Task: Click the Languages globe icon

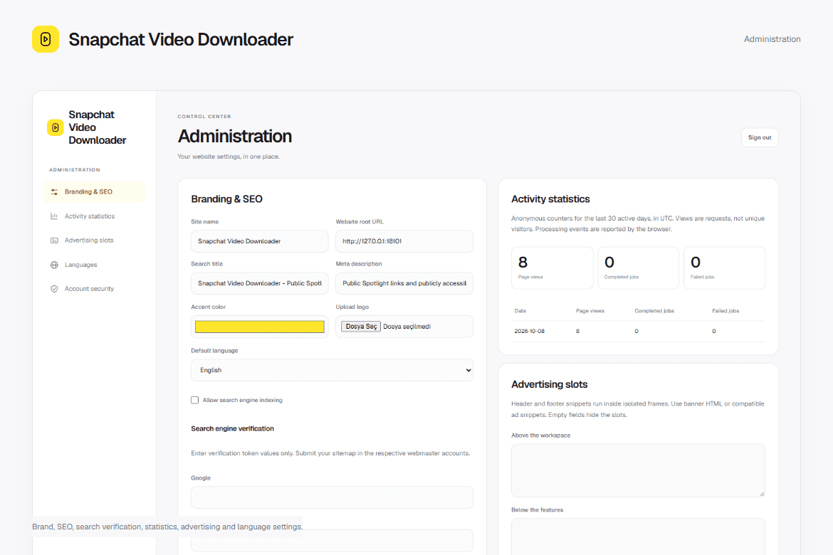Action: tap(54, 265)
